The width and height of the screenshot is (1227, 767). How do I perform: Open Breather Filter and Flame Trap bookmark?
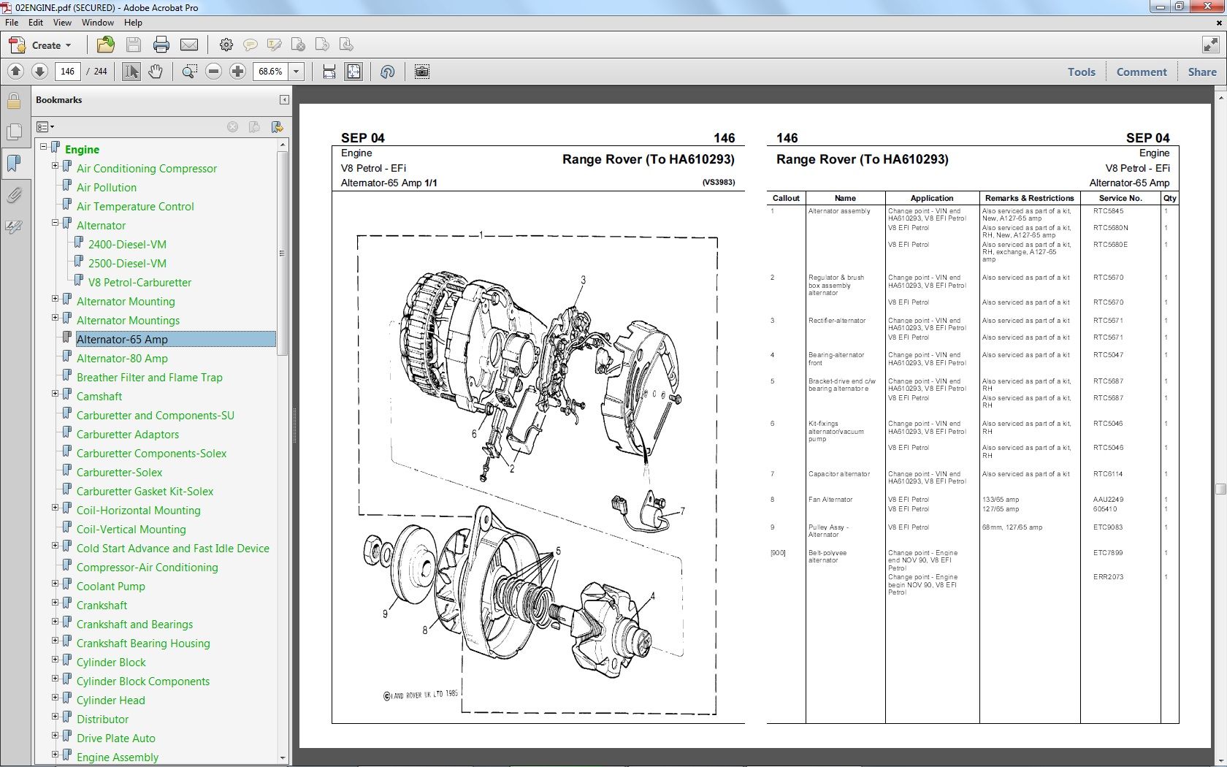(150, 378)
